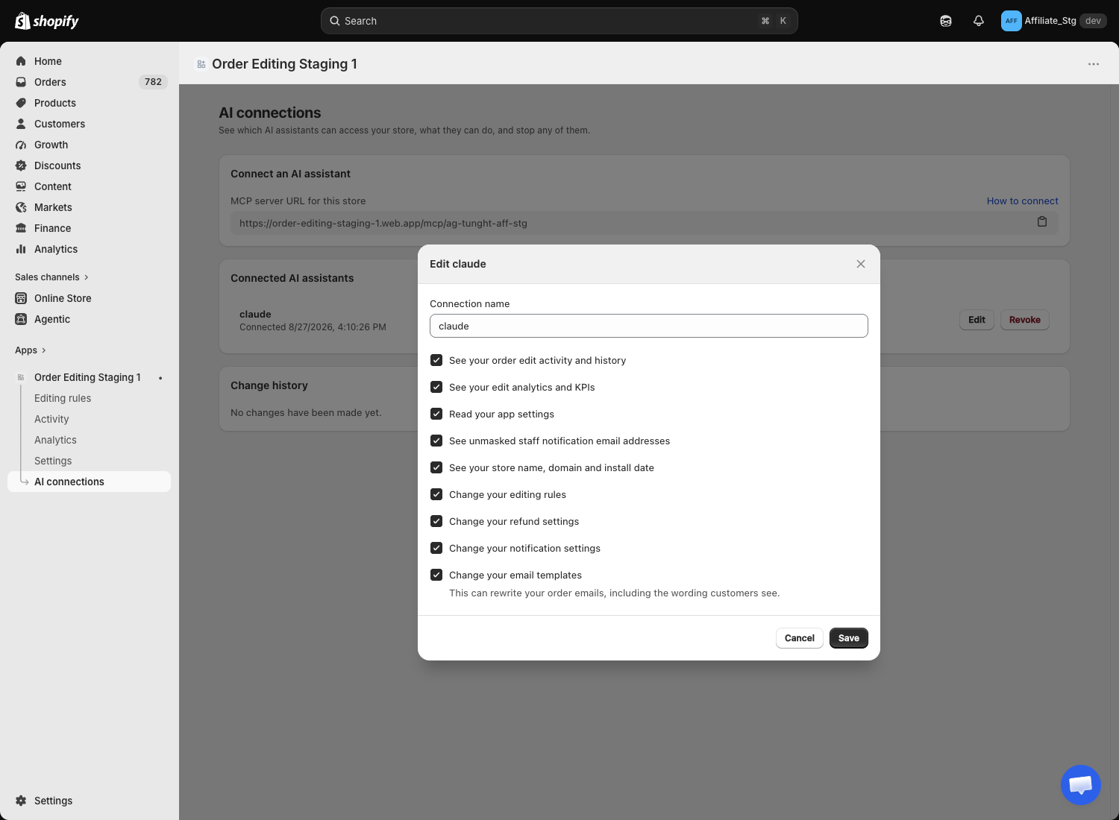Image resolution: width=1119 pixels, height=820 pixels.
Task: Click 'Connected 8/27/2026, 4:10:26 PM' text
Action: point(313,327)
